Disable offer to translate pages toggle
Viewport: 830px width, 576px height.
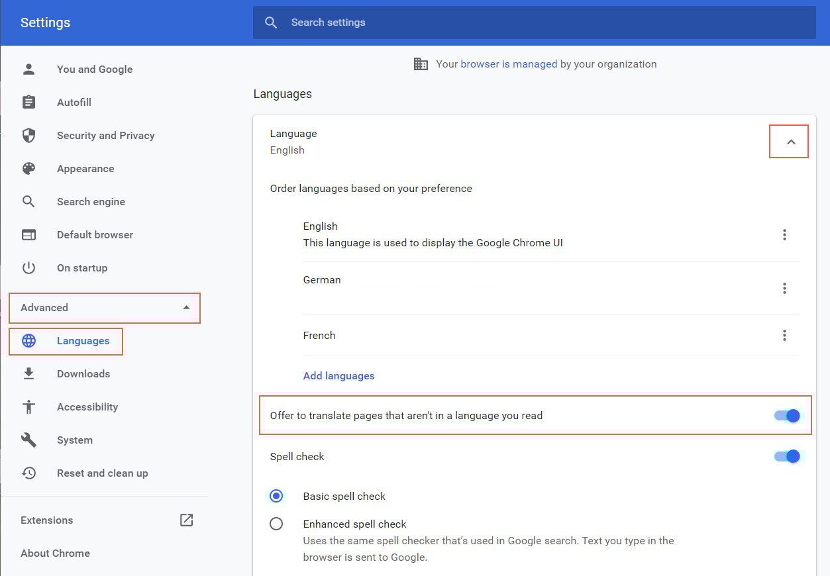(x=786, y=415)
